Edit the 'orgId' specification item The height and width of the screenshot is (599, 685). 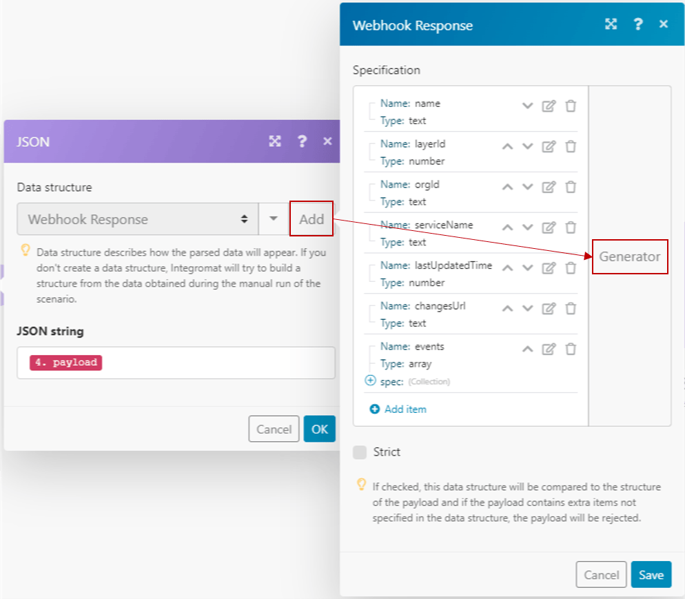[549, 187]
